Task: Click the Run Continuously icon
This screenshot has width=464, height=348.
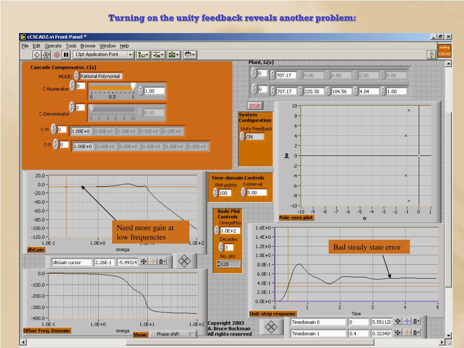Action: pyautogui.click(x=46, y=54)
